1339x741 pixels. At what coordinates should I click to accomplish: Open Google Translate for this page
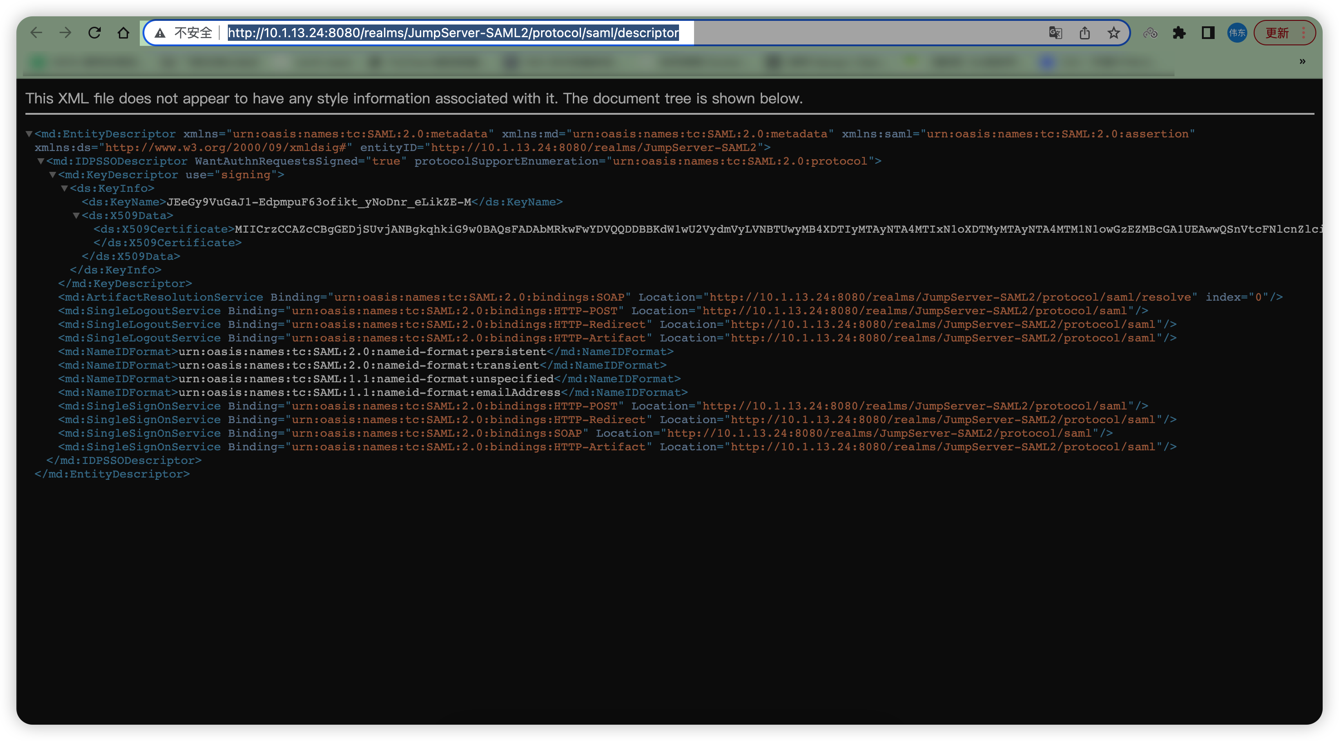coord(1055,33)
